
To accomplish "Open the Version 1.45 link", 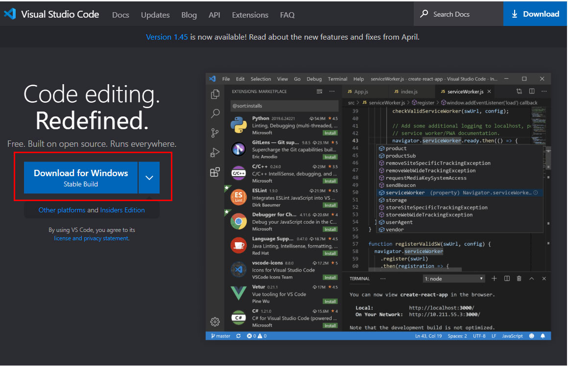I will [166, 37].
